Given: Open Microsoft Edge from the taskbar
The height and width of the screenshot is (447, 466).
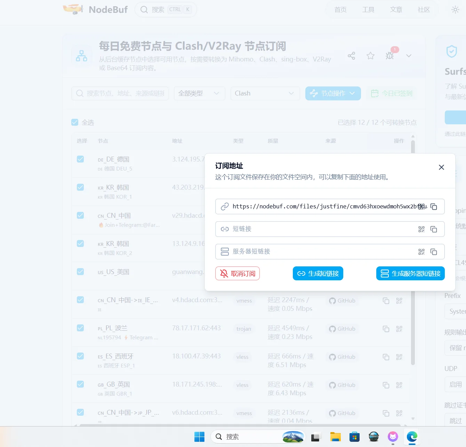Looking at the screenshot, I should pyautogui.click(x=412, y=437).
